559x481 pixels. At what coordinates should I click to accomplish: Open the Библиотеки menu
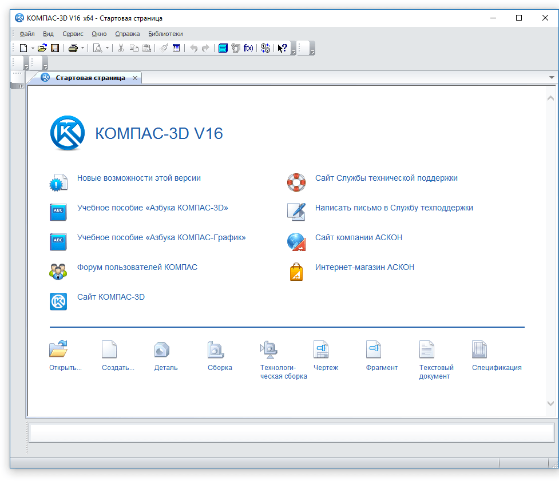pyautogui.click(x=165, y=34)
